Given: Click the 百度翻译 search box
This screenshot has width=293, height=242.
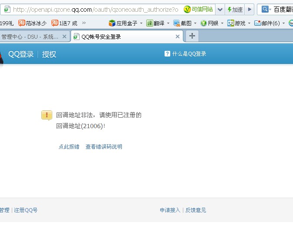Looking at the screenshot, I should click(x=283, y=9).
